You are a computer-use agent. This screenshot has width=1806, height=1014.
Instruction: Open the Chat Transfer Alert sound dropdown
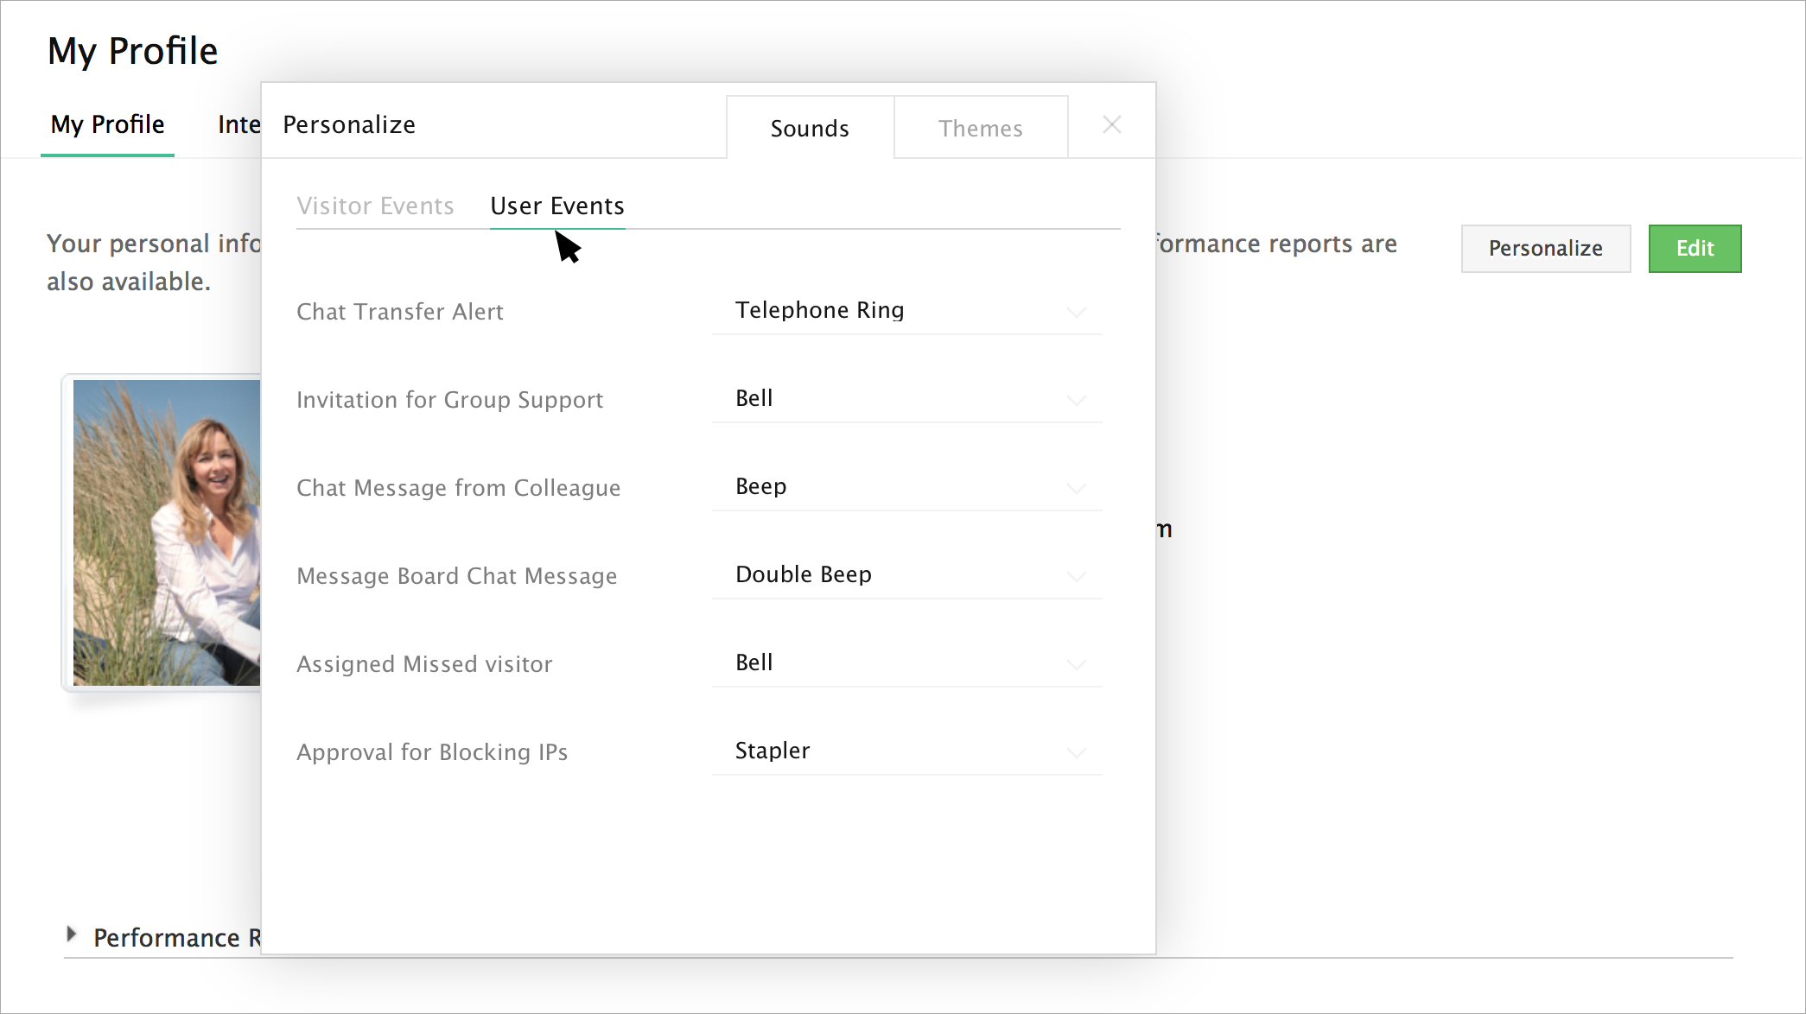906,311
